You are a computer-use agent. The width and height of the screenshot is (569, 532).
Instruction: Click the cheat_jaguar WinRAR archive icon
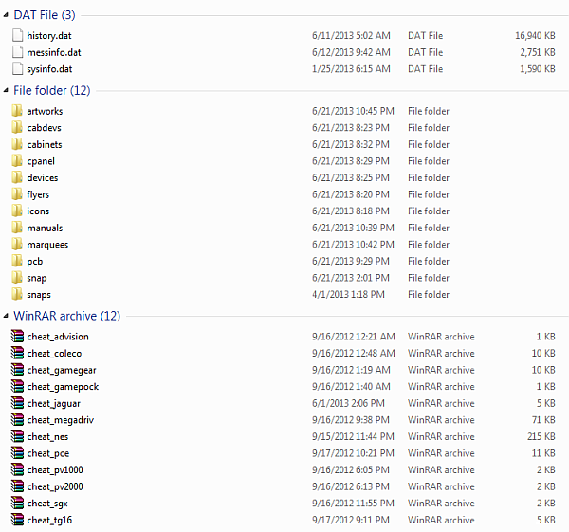[x=17, y=403]
